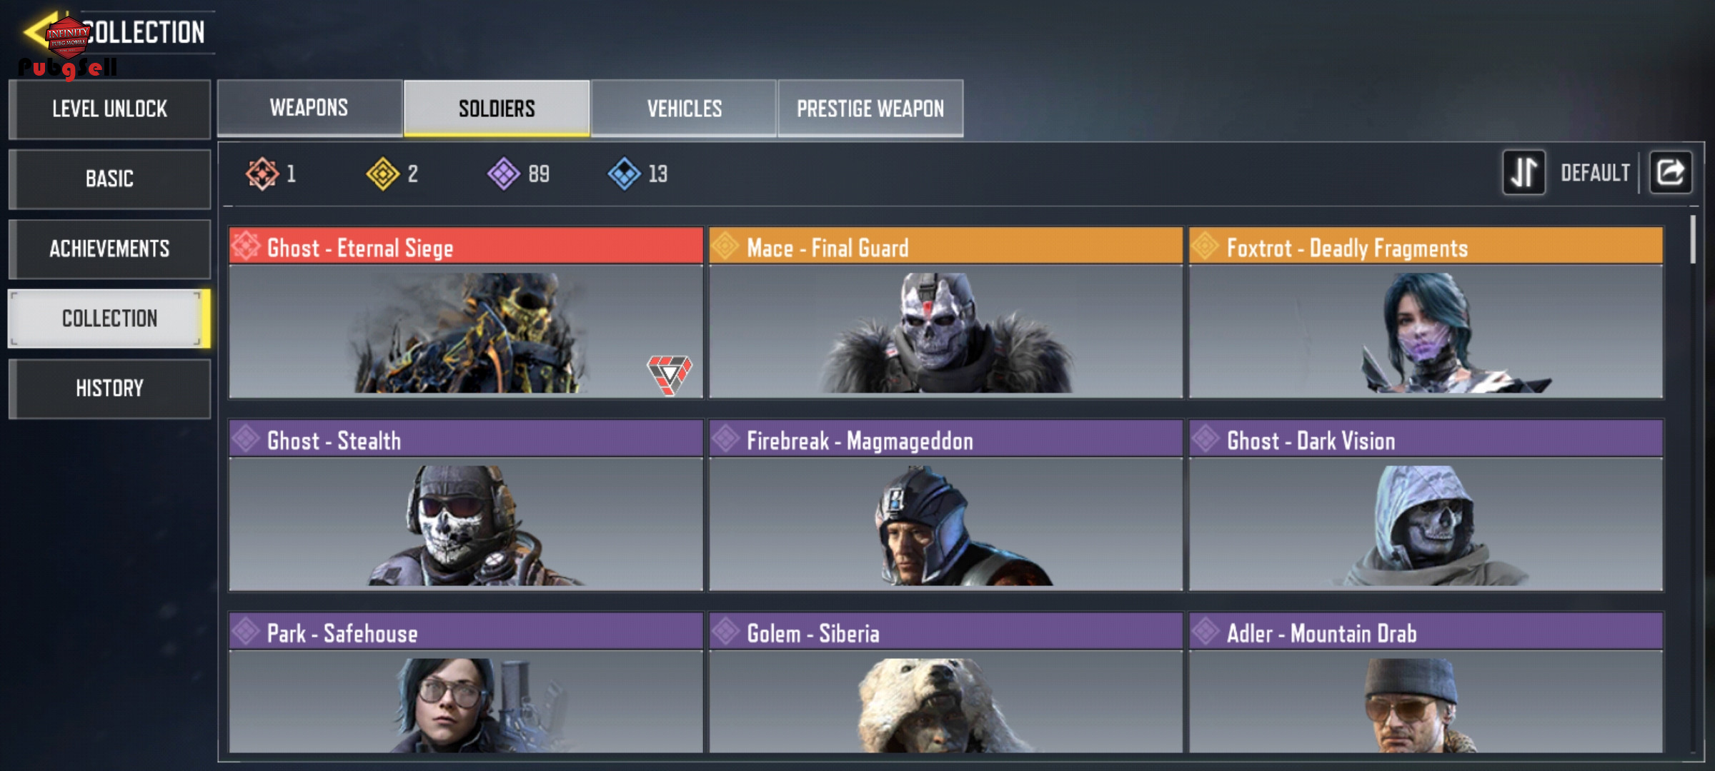Screen dimensions: 1715x771
Task: Select the blue rare rarity filter icon
Action: pyautogui.click(x=624, y=173)
